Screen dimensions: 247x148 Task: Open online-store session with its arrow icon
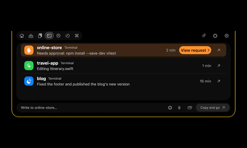(x=219, y=50)
